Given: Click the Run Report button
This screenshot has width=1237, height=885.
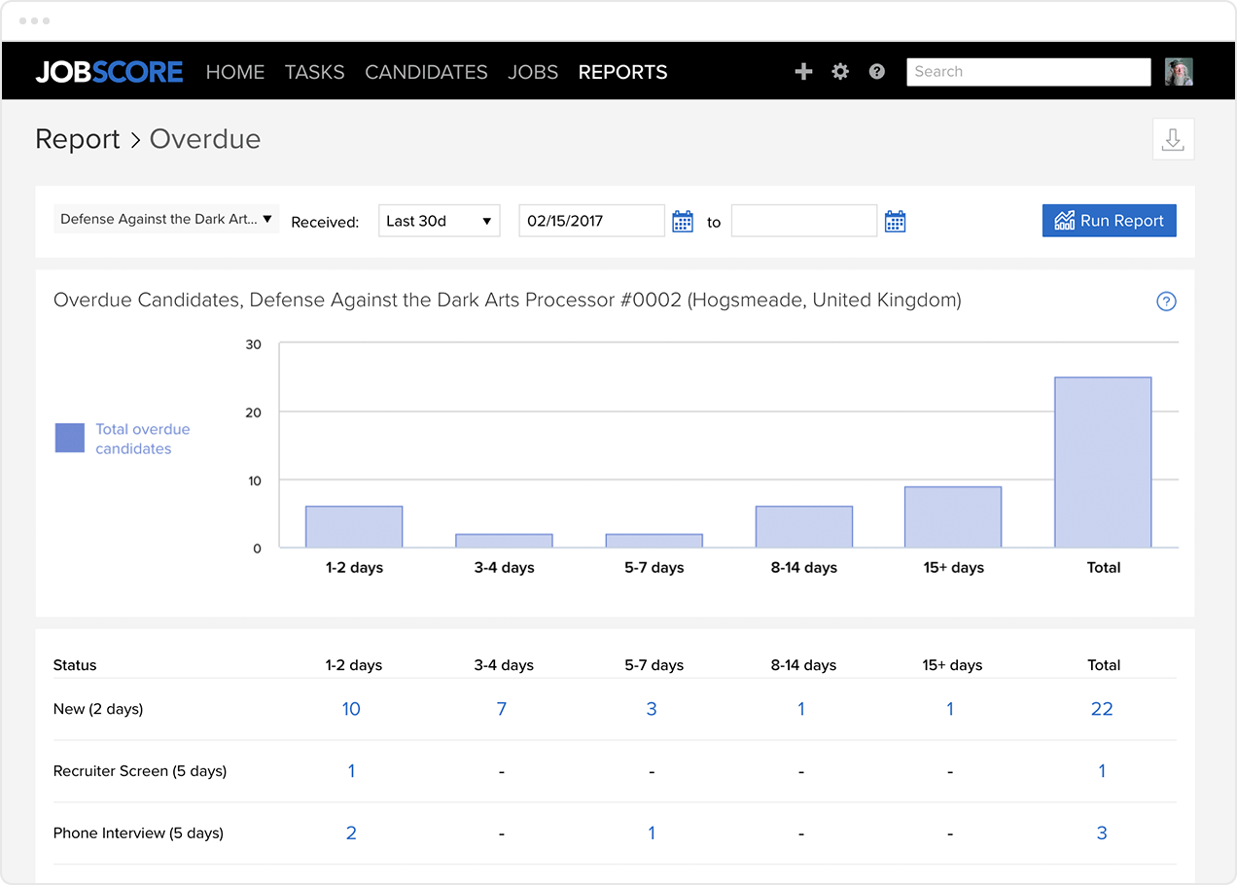Looking at the screenshot, I should (x=1109, y=221).
